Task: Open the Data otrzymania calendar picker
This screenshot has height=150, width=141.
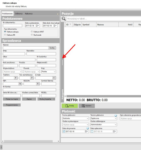Action: pyautogui.click(x=86, y=131)
